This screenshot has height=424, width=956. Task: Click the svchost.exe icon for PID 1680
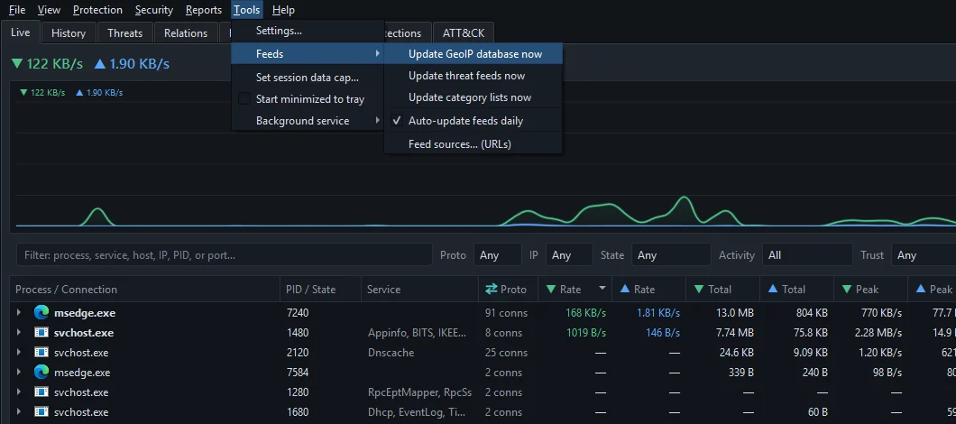(x=41, y=411)
